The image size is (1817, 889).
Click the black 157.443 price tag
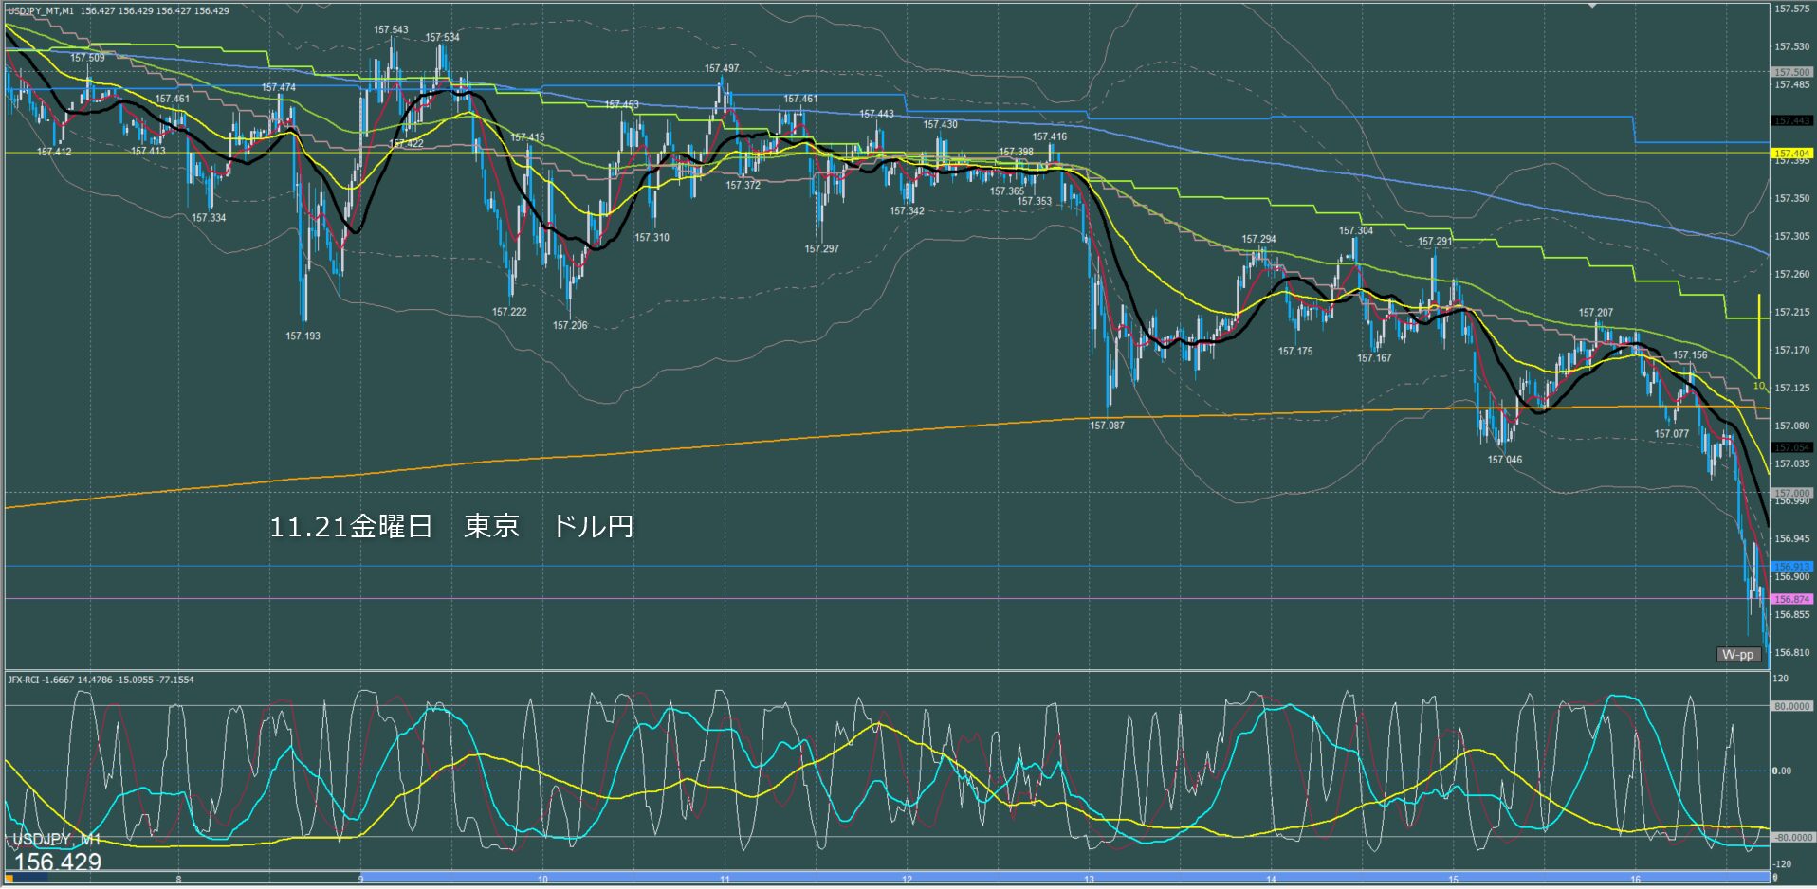(1791, 120)
